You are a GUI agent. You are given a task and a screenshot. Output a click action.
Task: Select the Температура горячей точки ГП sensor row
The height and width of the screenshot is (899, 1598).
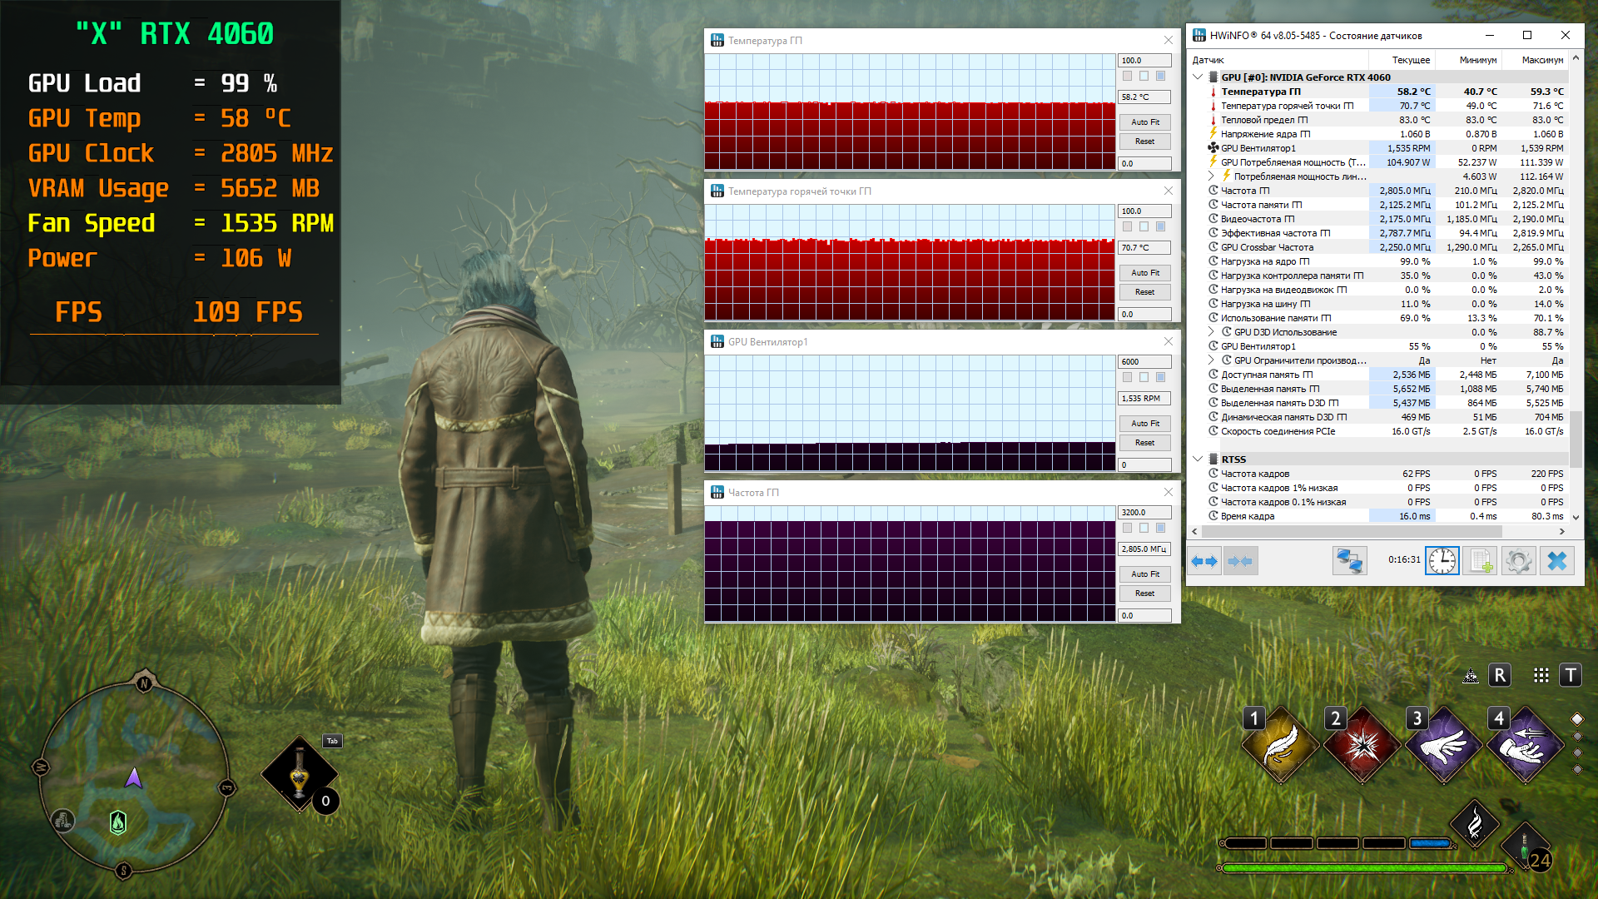coord(1287,106)
